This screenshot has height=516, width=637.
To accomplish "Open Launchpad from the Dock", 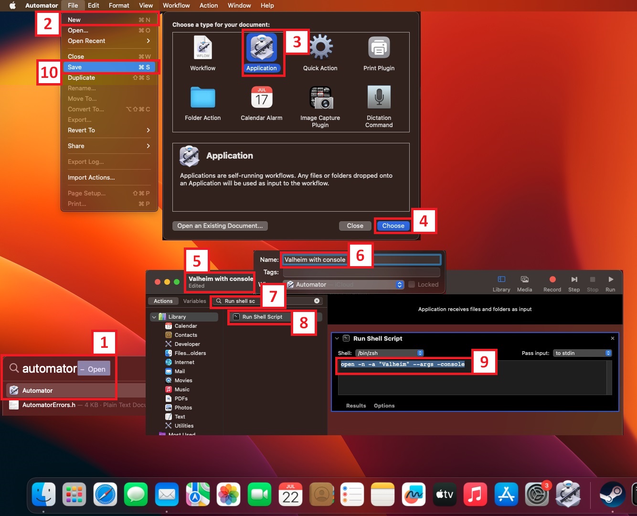I will click(74, 494).
